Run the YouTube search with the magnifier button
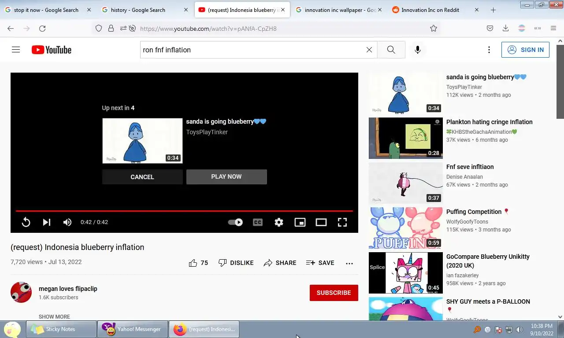This screenshot has width=564, height=338. point(391,50)
